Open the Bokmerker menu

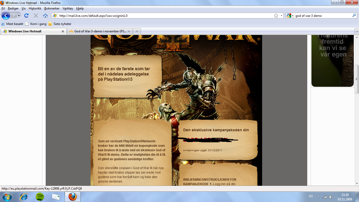pyautogui.click(x=52, y=8)
